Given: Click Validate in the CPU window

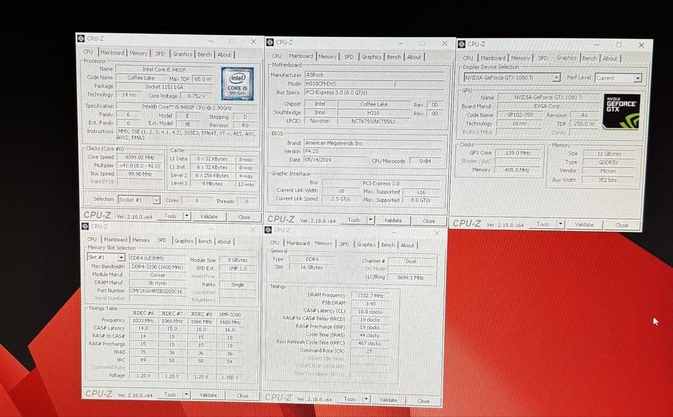Looking at the screenshot, I should point(209,217).
